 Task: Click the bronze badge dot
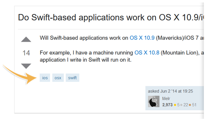pos(190,105)
